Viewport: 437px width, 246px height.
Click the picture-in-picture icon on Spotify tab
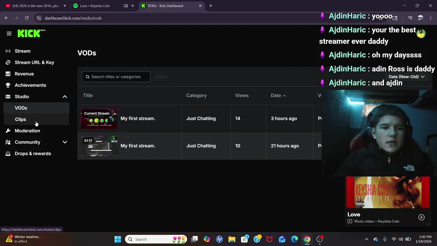click(x=126, y=6)
